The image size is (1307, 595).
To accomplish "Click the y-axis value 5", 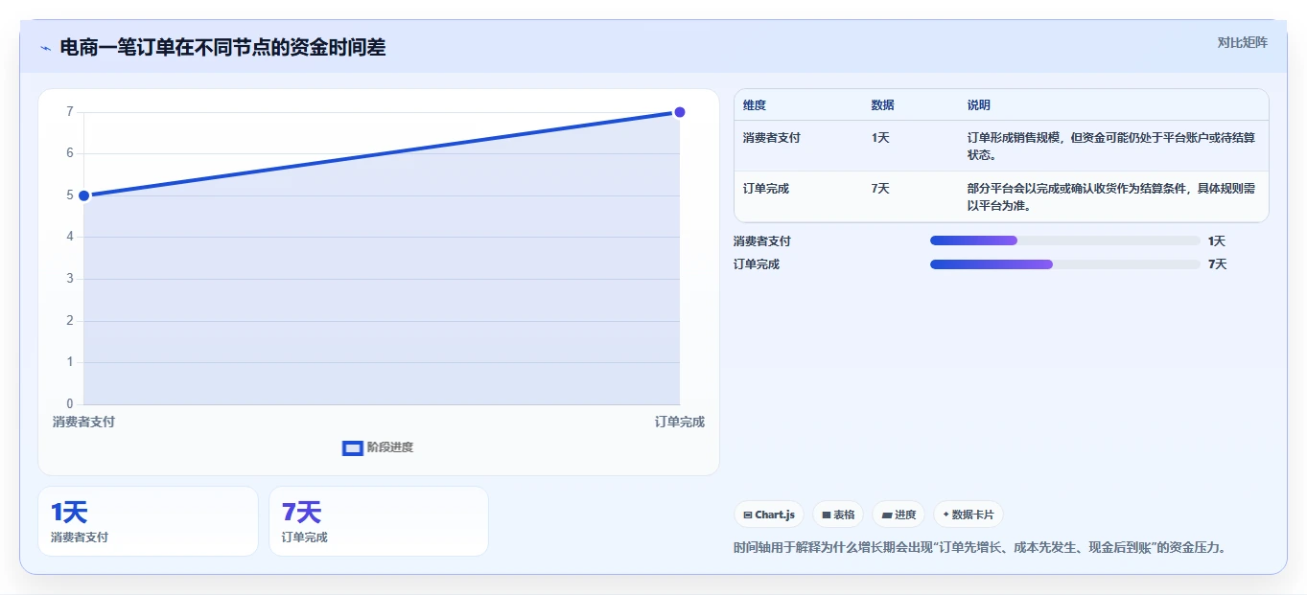I will pos(70,195).
